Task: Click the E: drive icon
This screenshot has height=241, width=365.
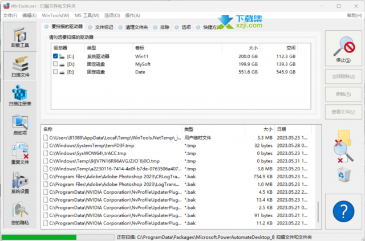Action: point(62,72)
